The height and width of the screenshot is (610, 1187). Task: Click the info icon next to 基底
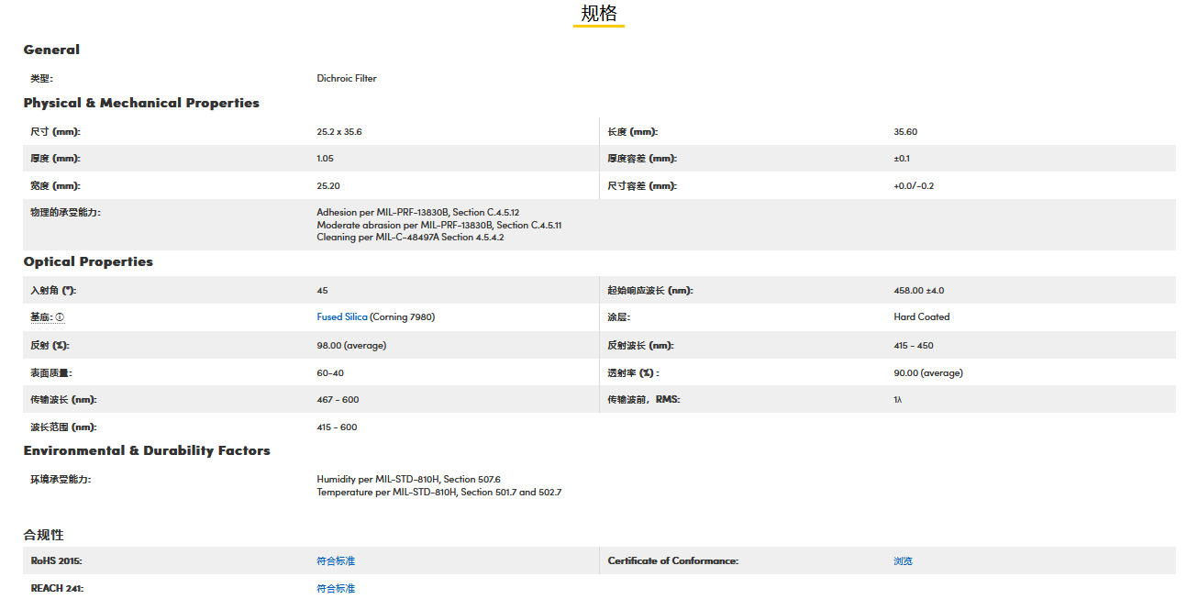pos(60,317)
